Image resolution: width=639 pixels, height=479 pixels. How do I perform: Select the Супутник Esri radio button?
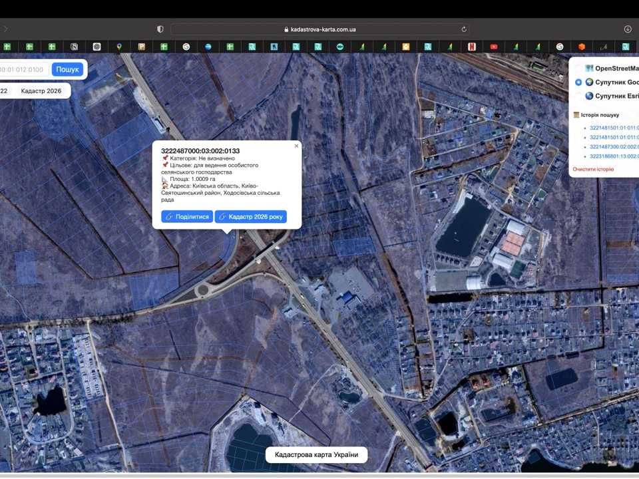[578, 96]
